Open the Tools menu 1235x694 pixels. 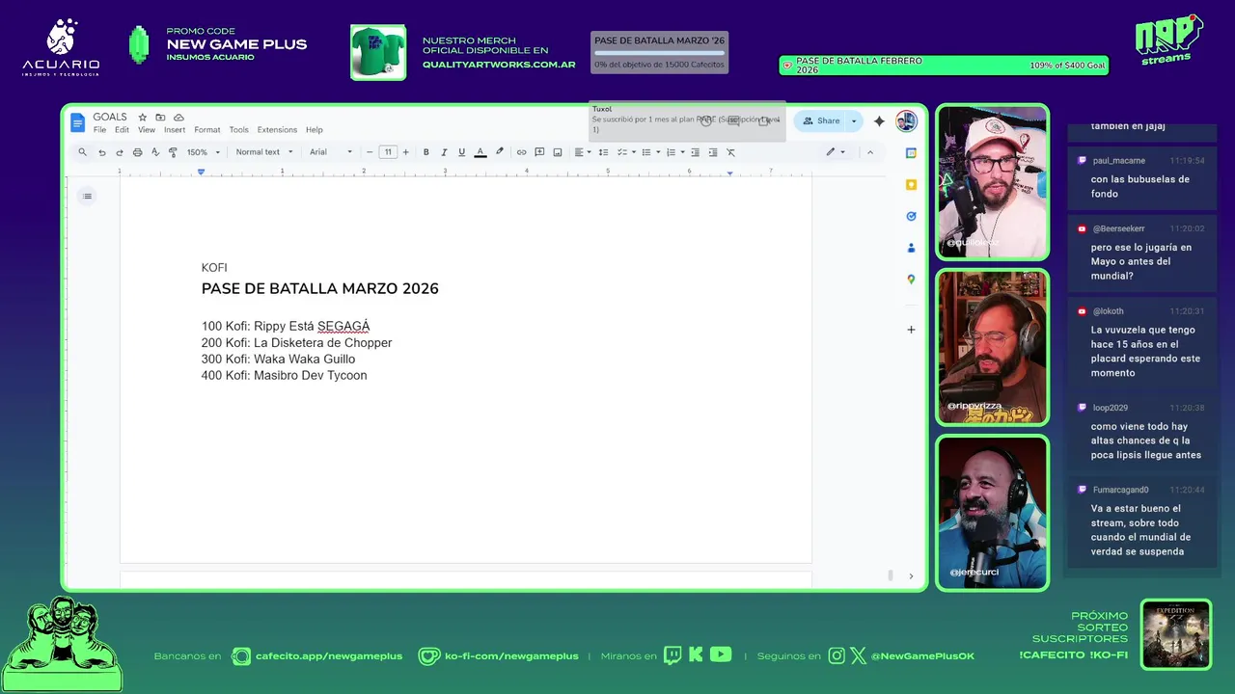pyautogui.click(x=238, y=130)
